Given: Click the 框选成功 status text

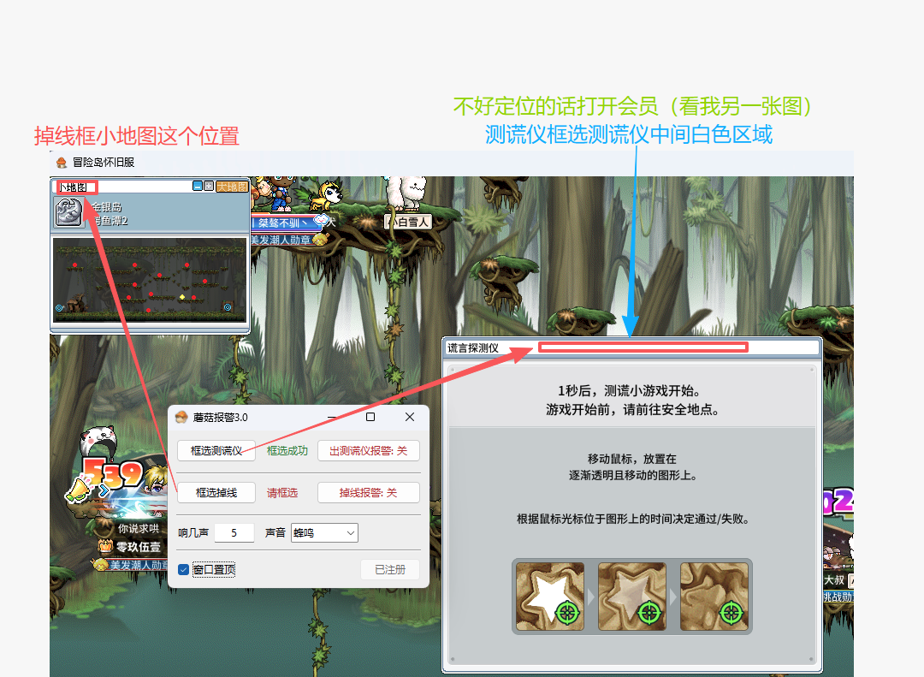Looking at the screenshot, I should pos(287,450).
